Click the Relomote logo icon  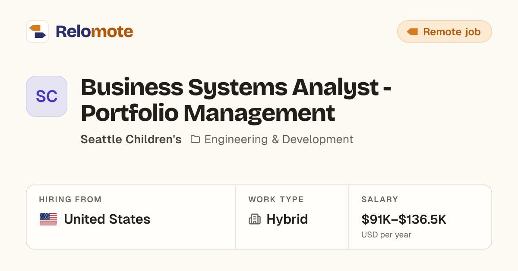click(x=38, y=31)
